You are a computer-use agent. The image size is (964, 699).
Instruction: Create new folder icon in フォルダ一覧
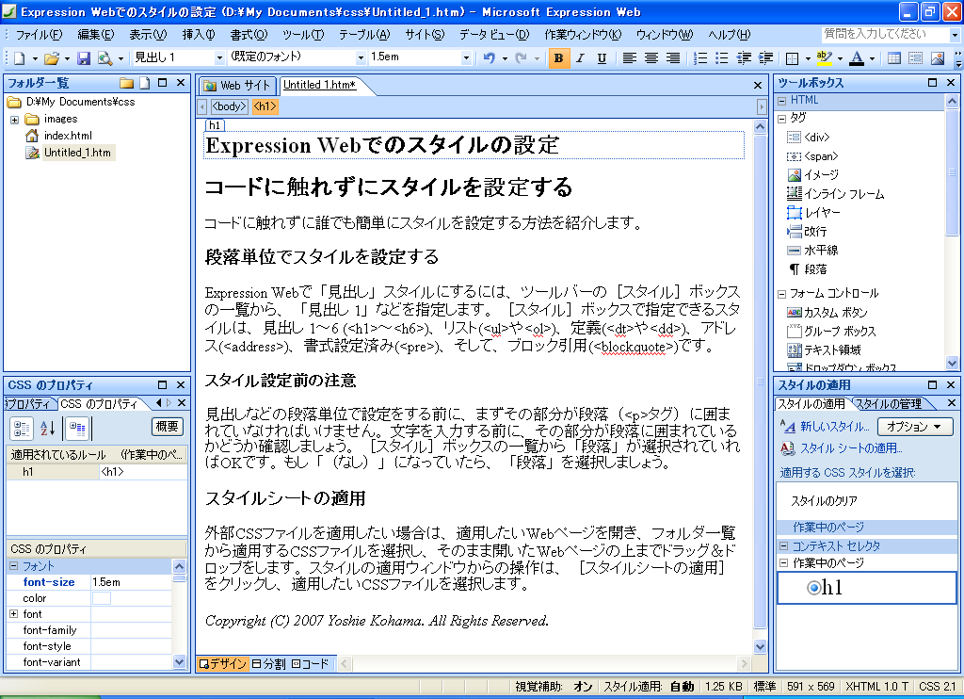pyautogui.click(x=126, y=83)
